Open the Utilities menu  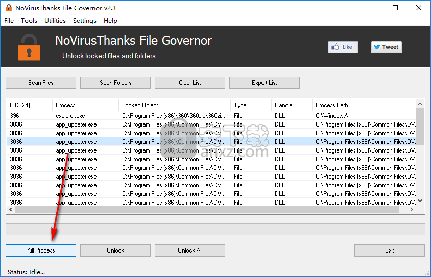[55, 21]
